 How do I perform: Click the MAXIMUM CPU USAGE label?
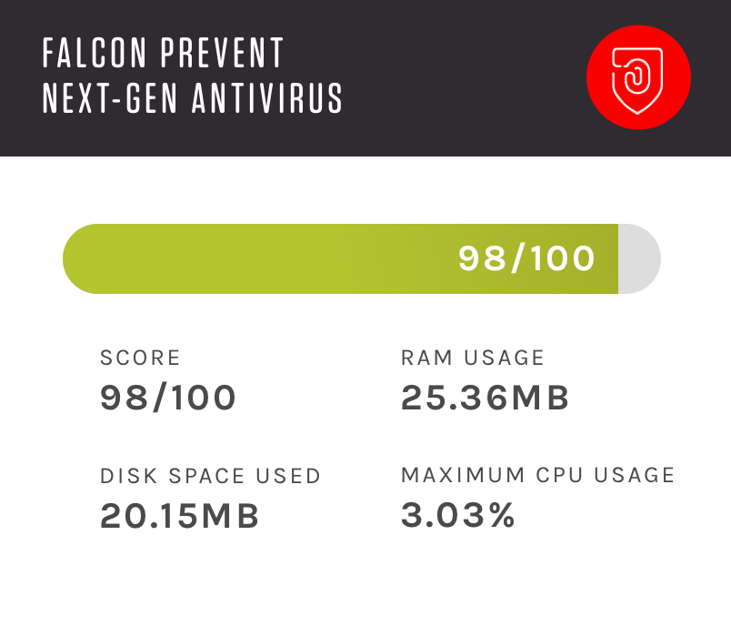tap(538, 475)
